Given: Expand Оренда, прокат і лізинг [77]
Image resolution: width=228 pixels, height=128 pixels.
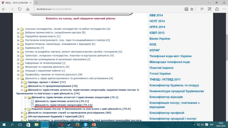Looking at the screenshot, I should 22,82.
